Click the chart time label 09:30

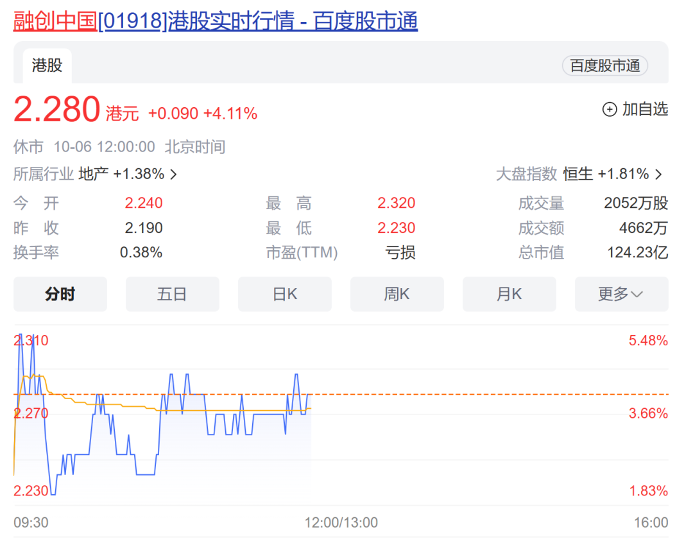pos(31,522)
